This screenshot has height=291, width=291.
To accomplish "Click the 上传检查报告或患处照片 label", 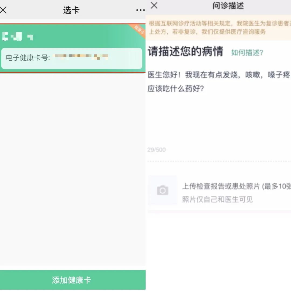I will tap(221, 186).
